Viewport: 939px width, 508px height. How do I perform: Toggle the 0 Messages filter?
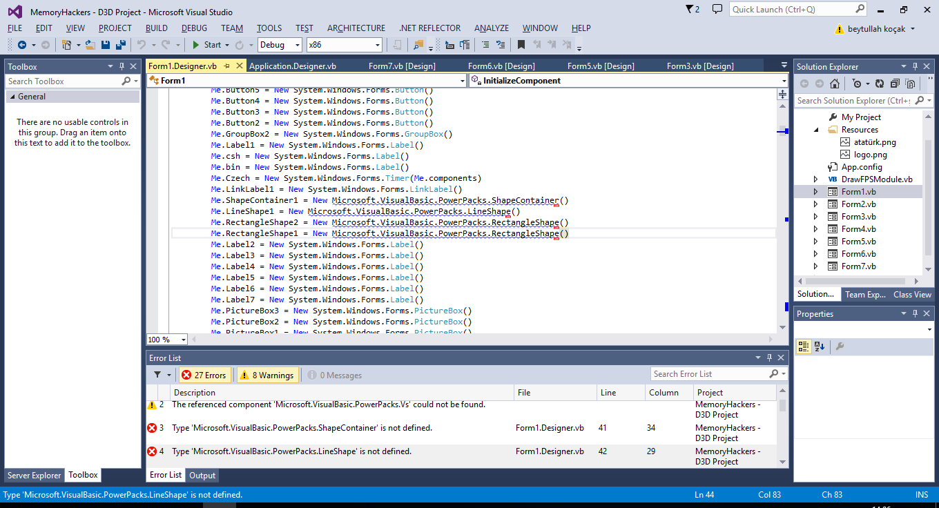pyautogui.click(x=335, y=375)
